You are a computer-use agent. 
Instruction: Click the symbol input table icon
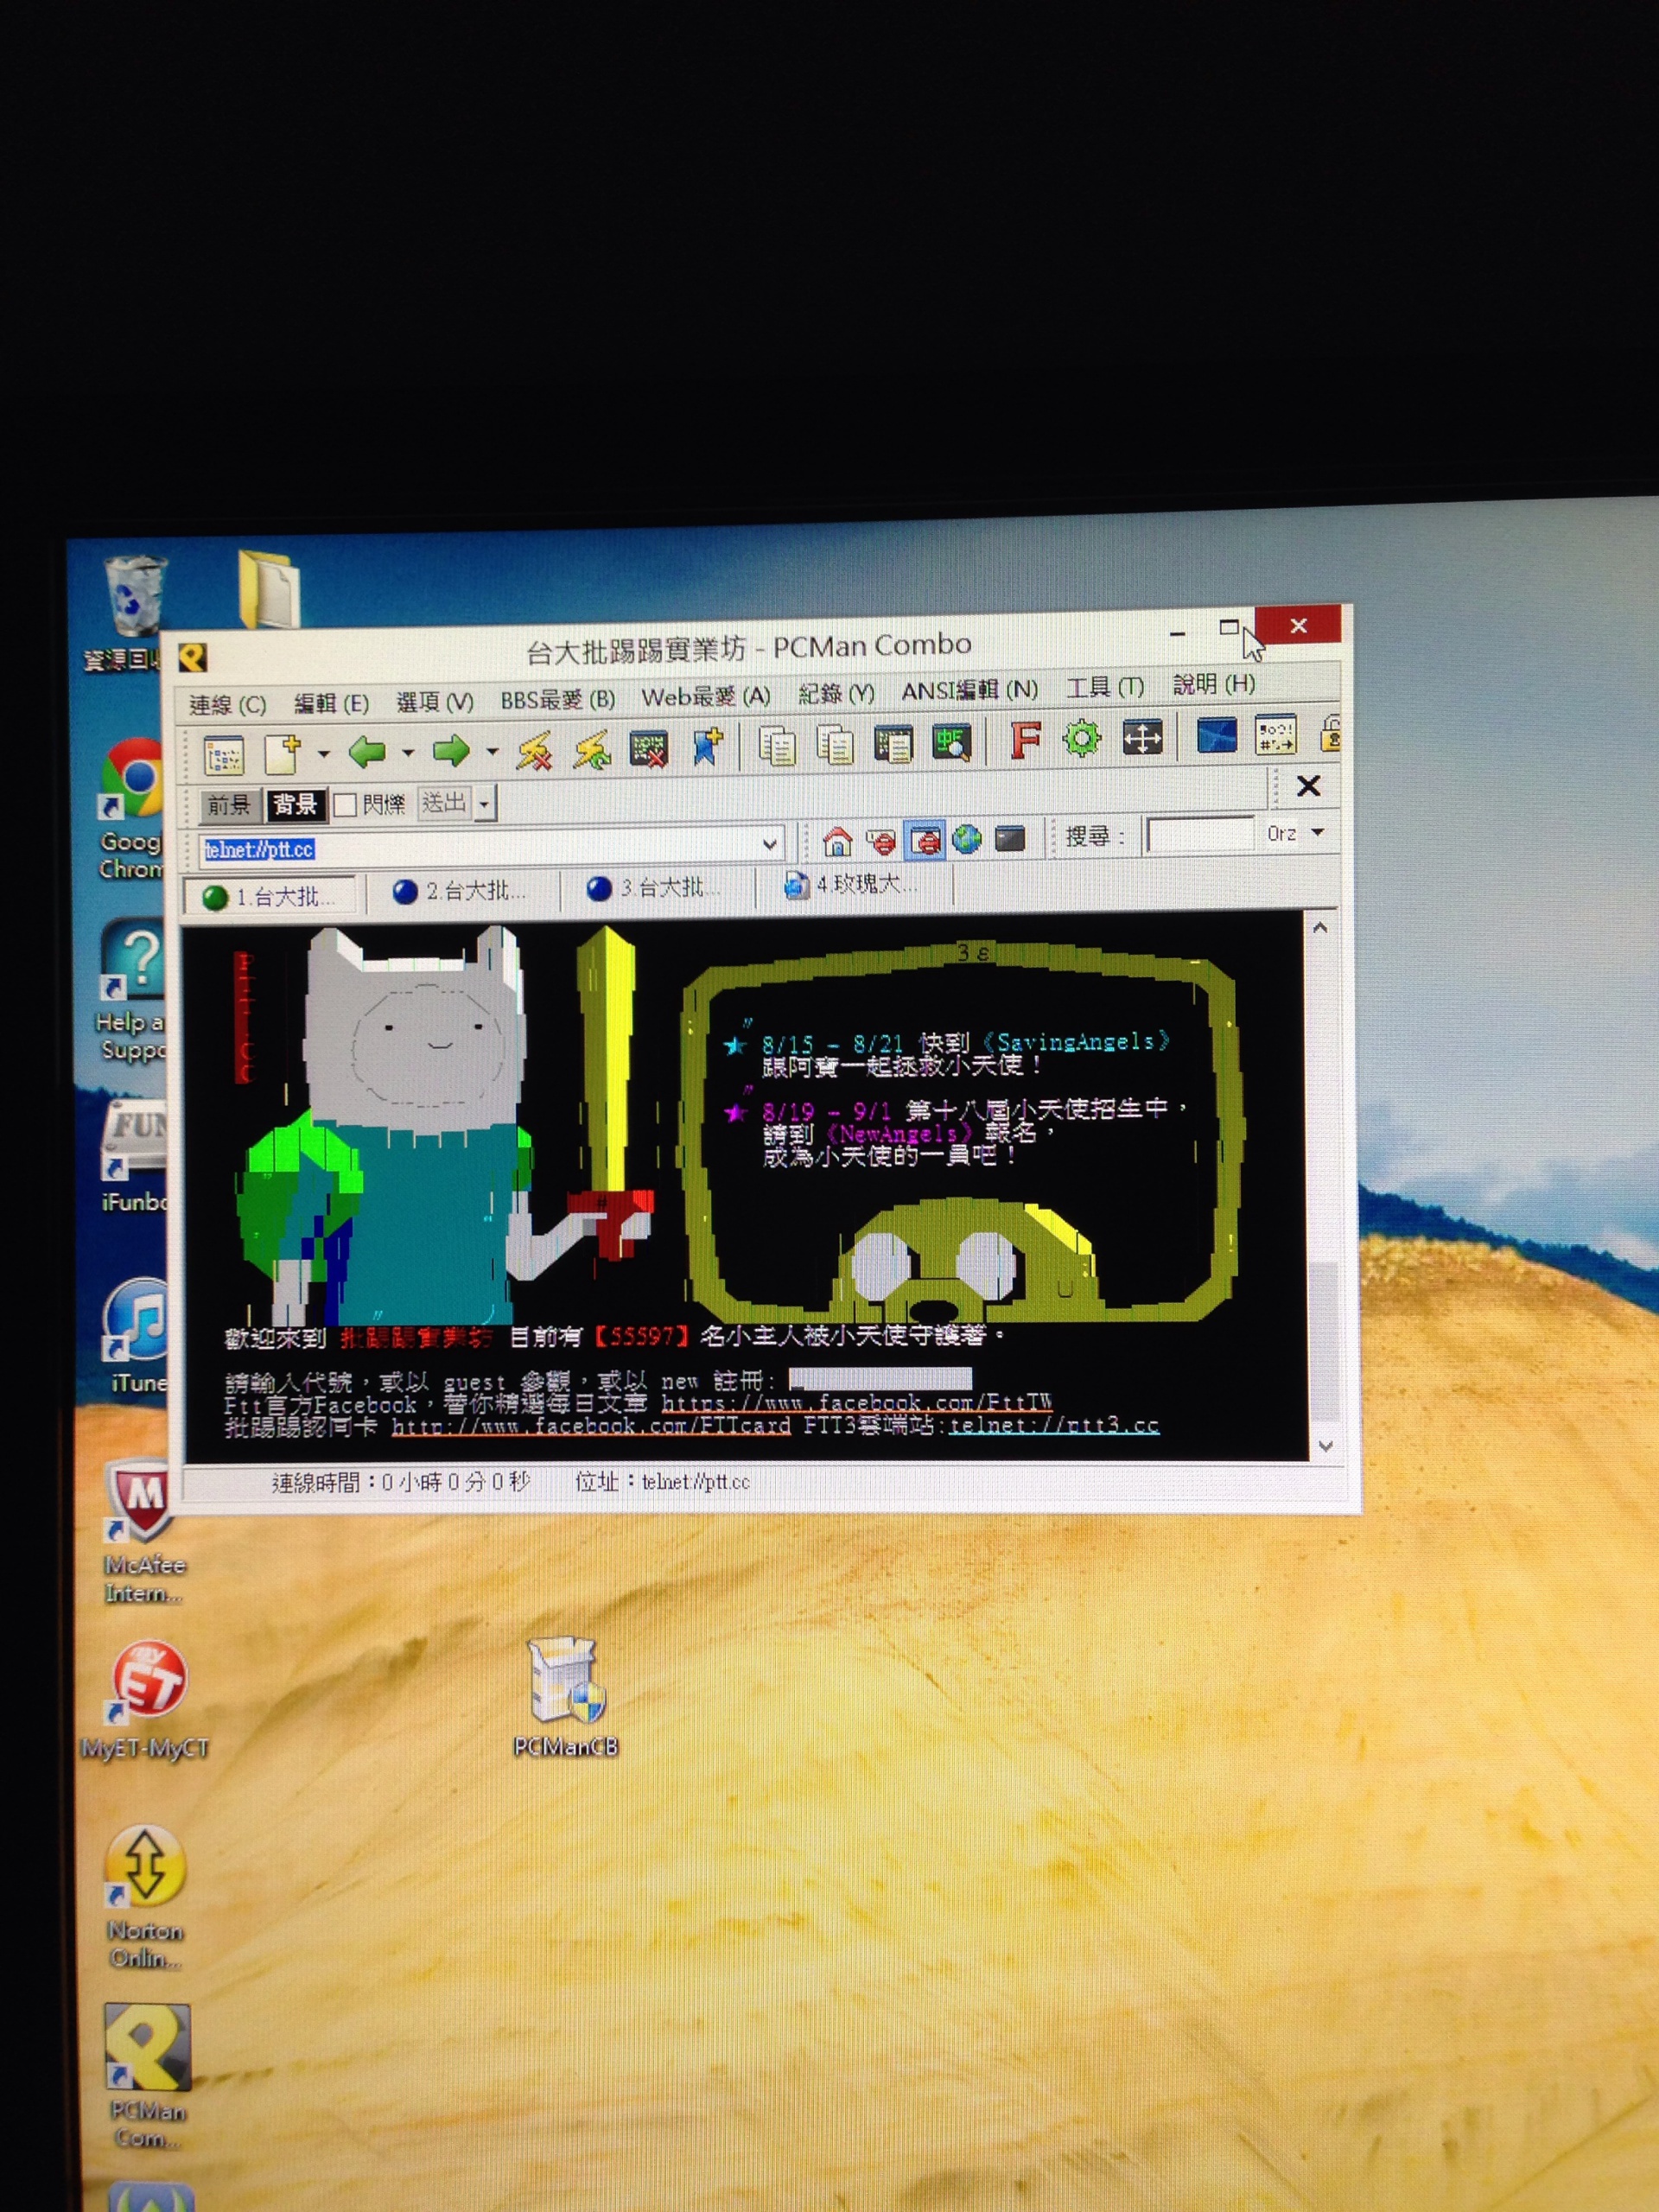click(1275, 735)
